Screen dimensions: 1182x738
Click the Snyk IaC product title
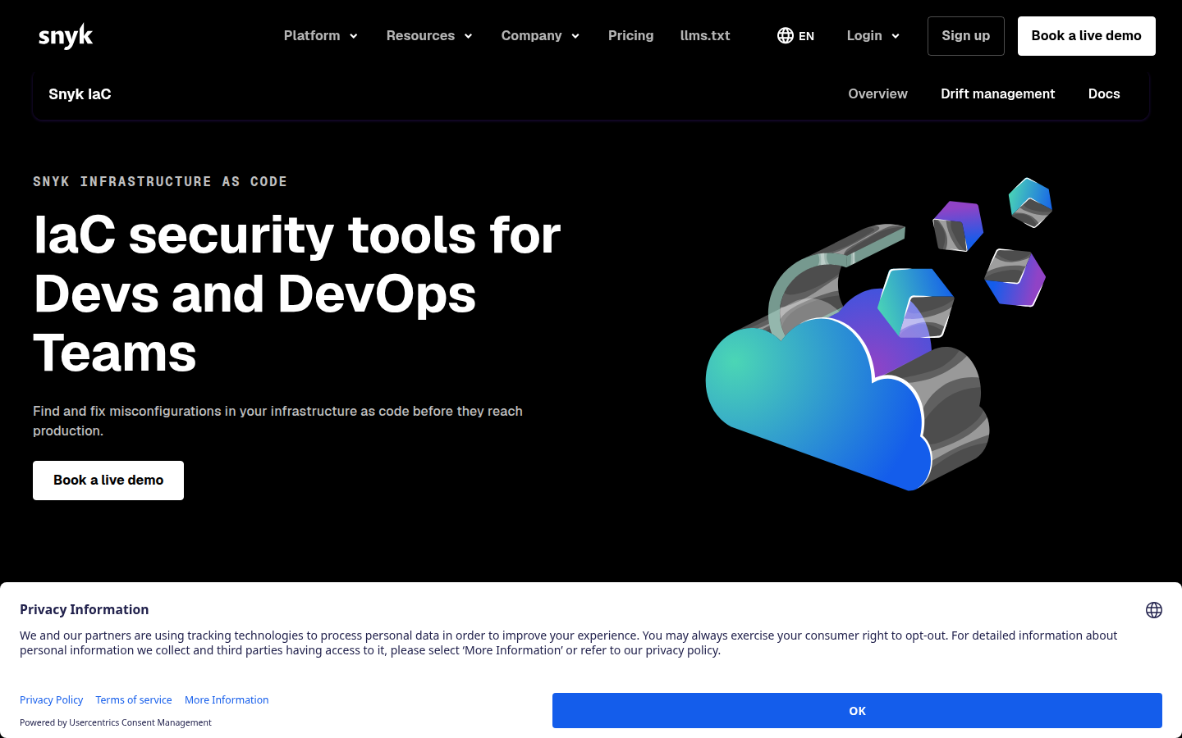pyautogui.click(x=80, y=94)
